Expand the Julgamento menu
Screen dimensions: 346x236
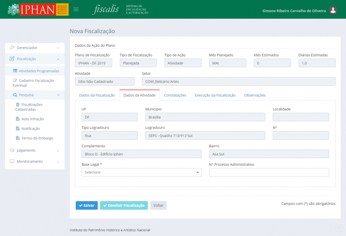(x=35, y=150)
